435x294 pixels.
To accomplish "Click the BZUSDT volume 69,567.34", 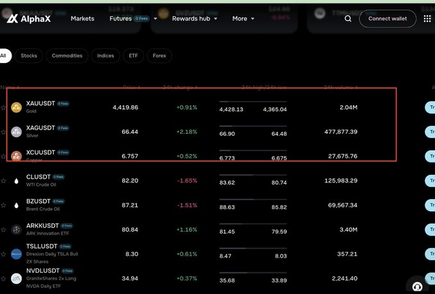I will point(343,205).
